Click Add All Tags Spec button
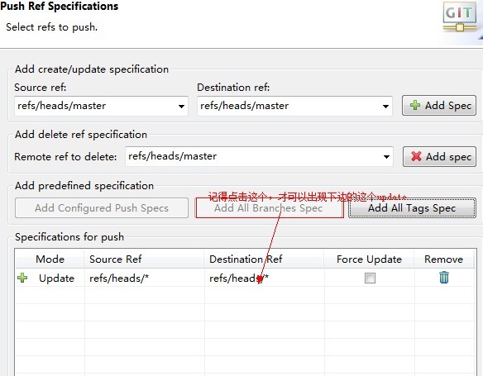Image resolution: width=483 pixels, height=376 pixels. [412, 208]
